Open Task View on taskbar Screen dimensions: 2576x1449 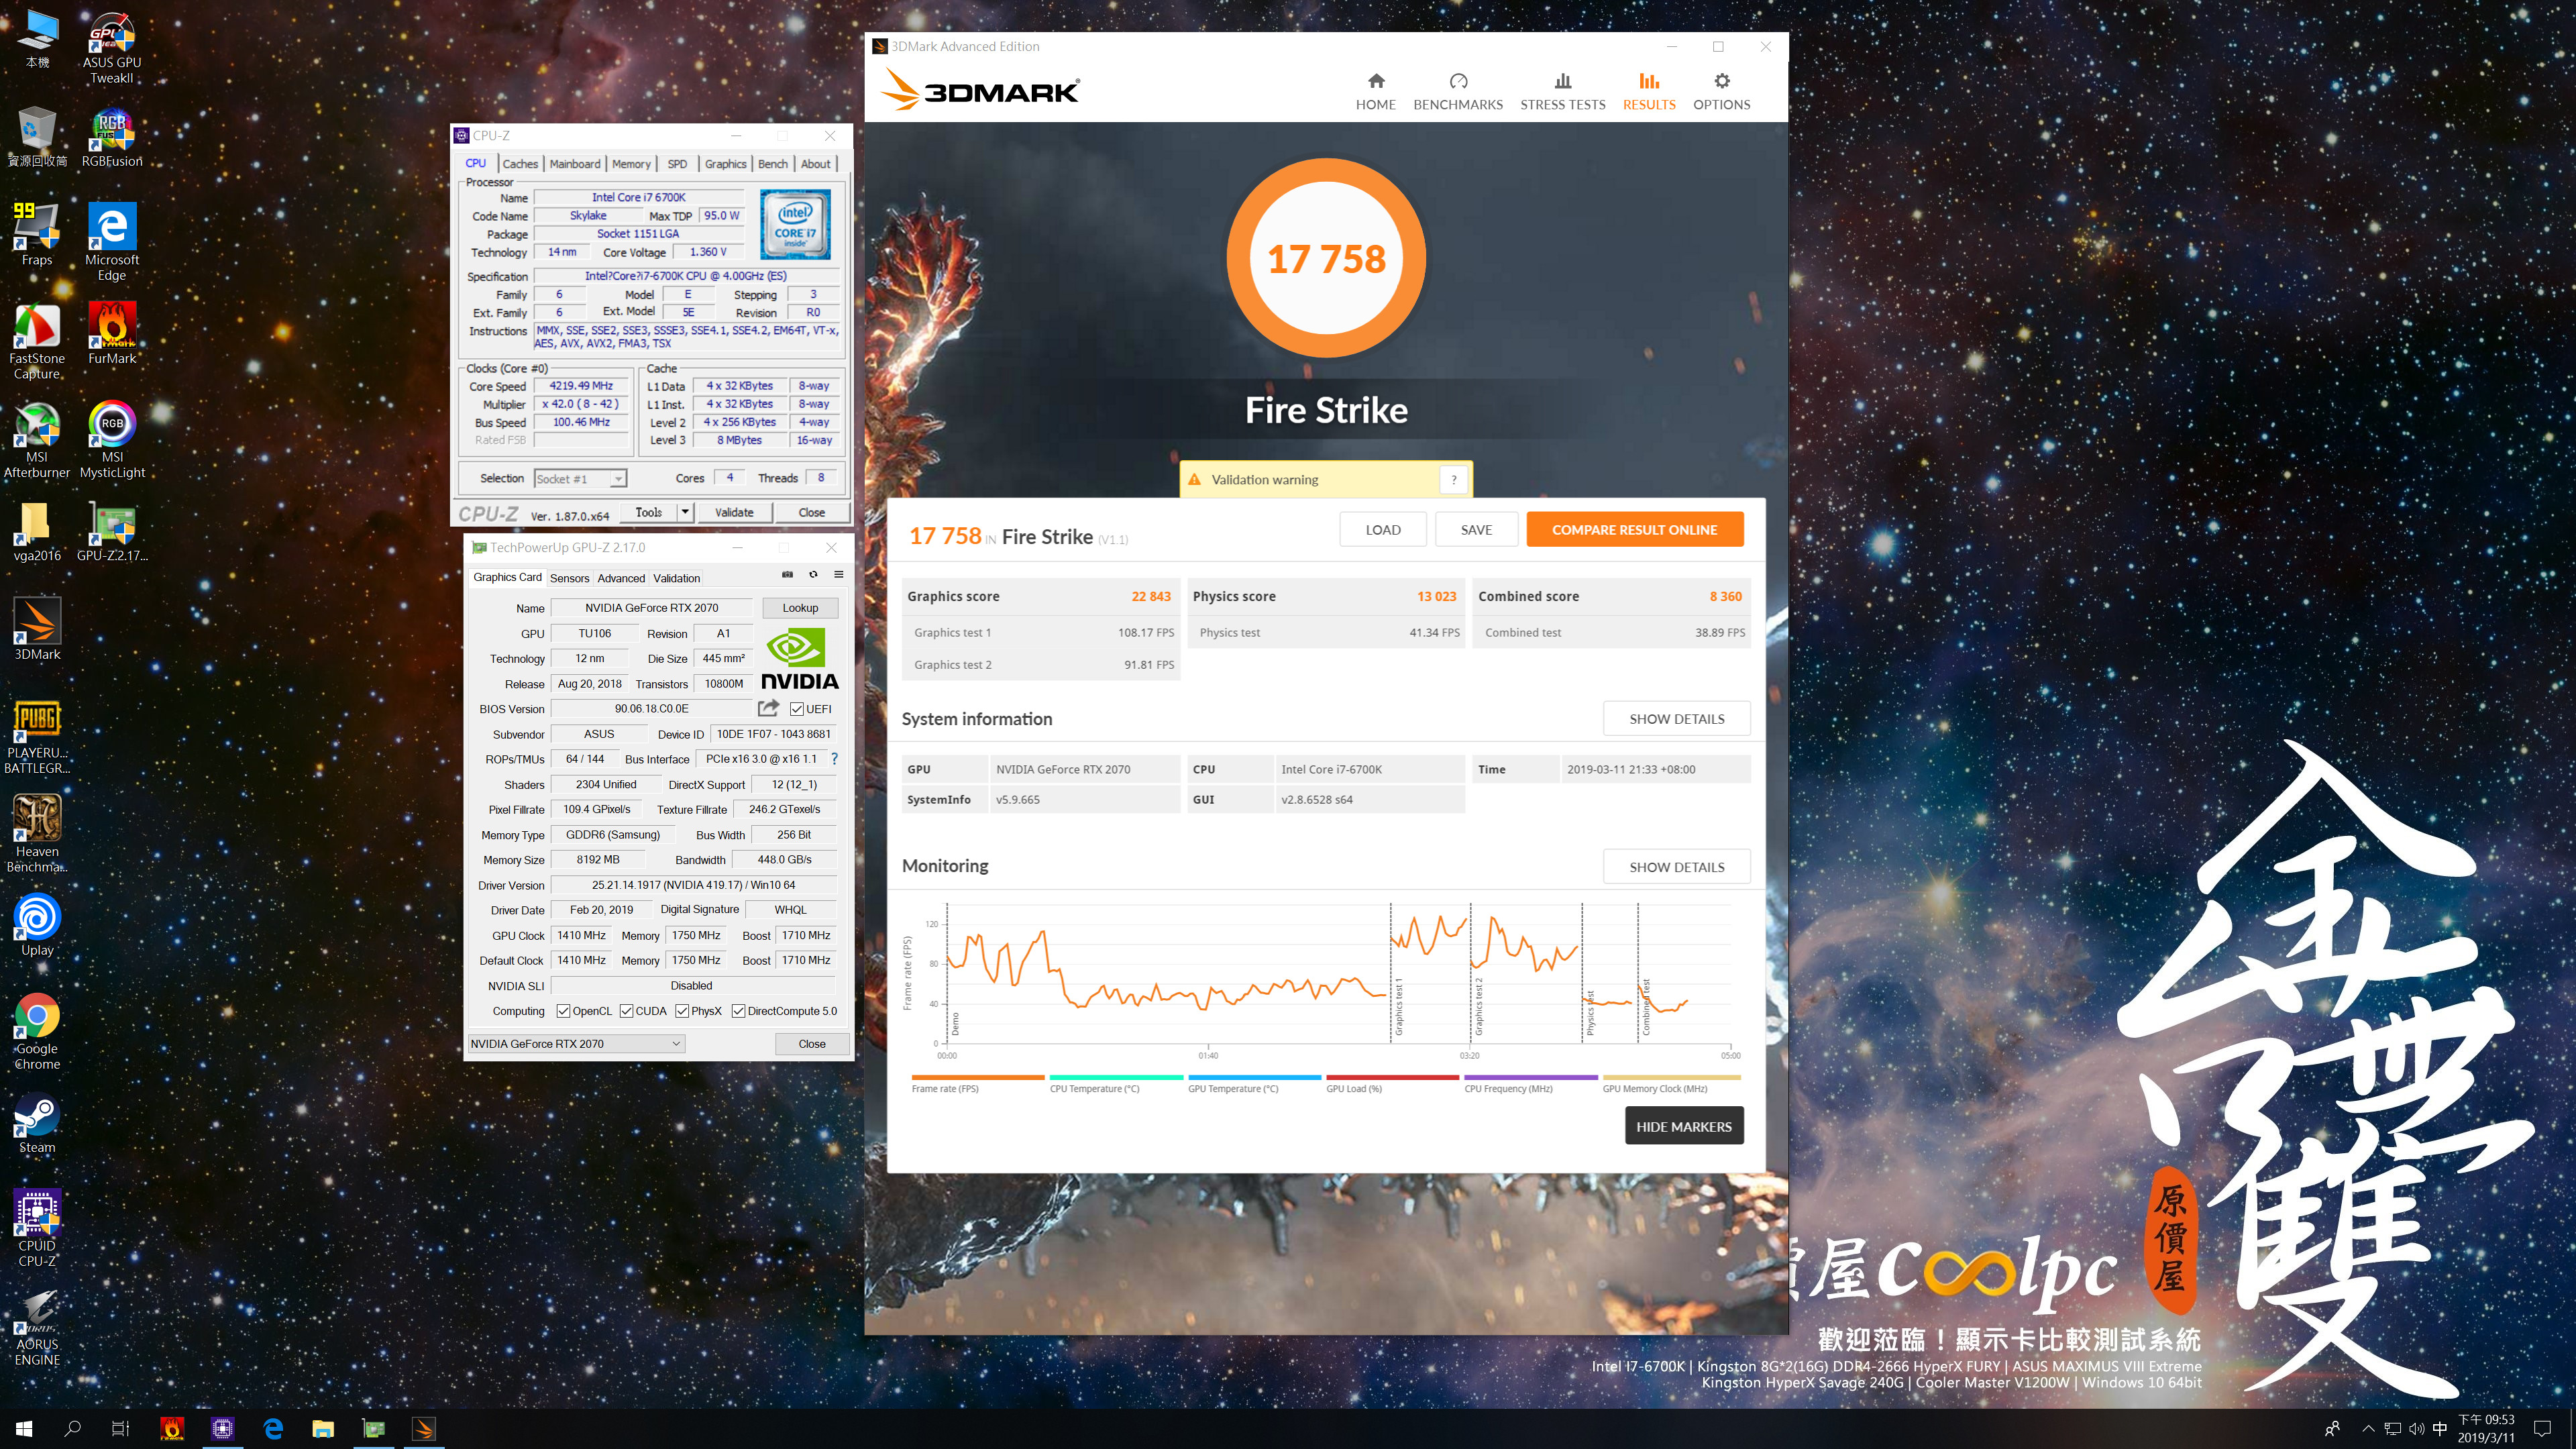(120, 1428)
